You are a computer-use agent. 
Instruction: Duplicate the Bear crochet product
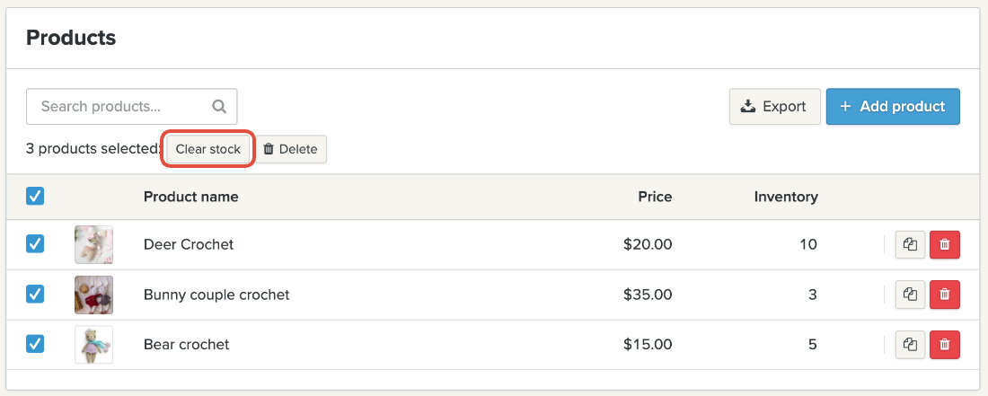click(910, 344)
